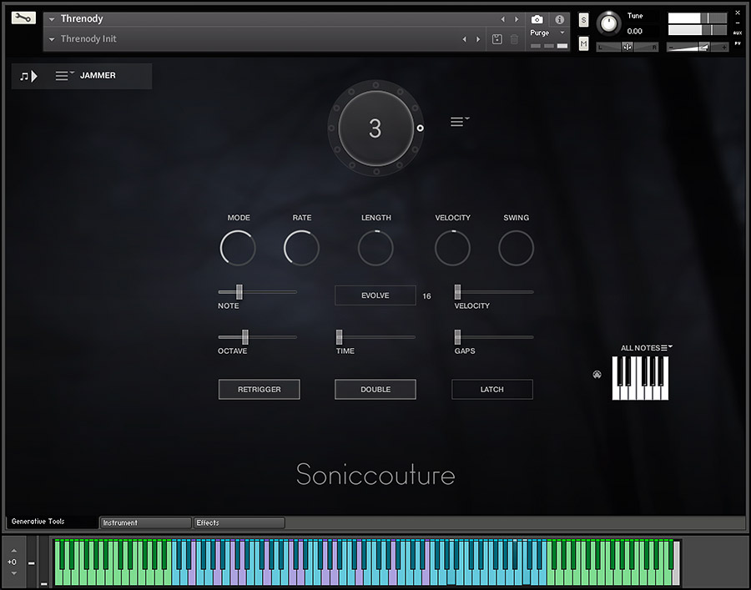Select the active slot dot right of dial

click(x=420, y=128)
